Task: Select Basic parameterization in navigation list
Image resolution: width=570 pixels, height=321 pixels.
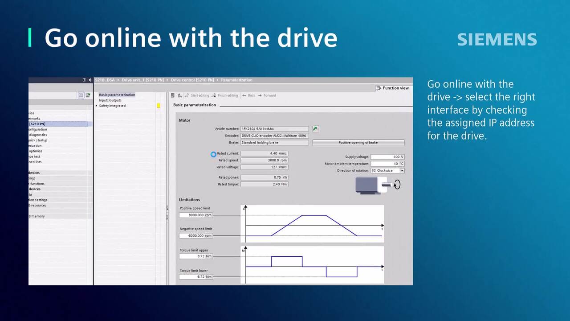Action: pyautogui.click(x=117, y=95)
